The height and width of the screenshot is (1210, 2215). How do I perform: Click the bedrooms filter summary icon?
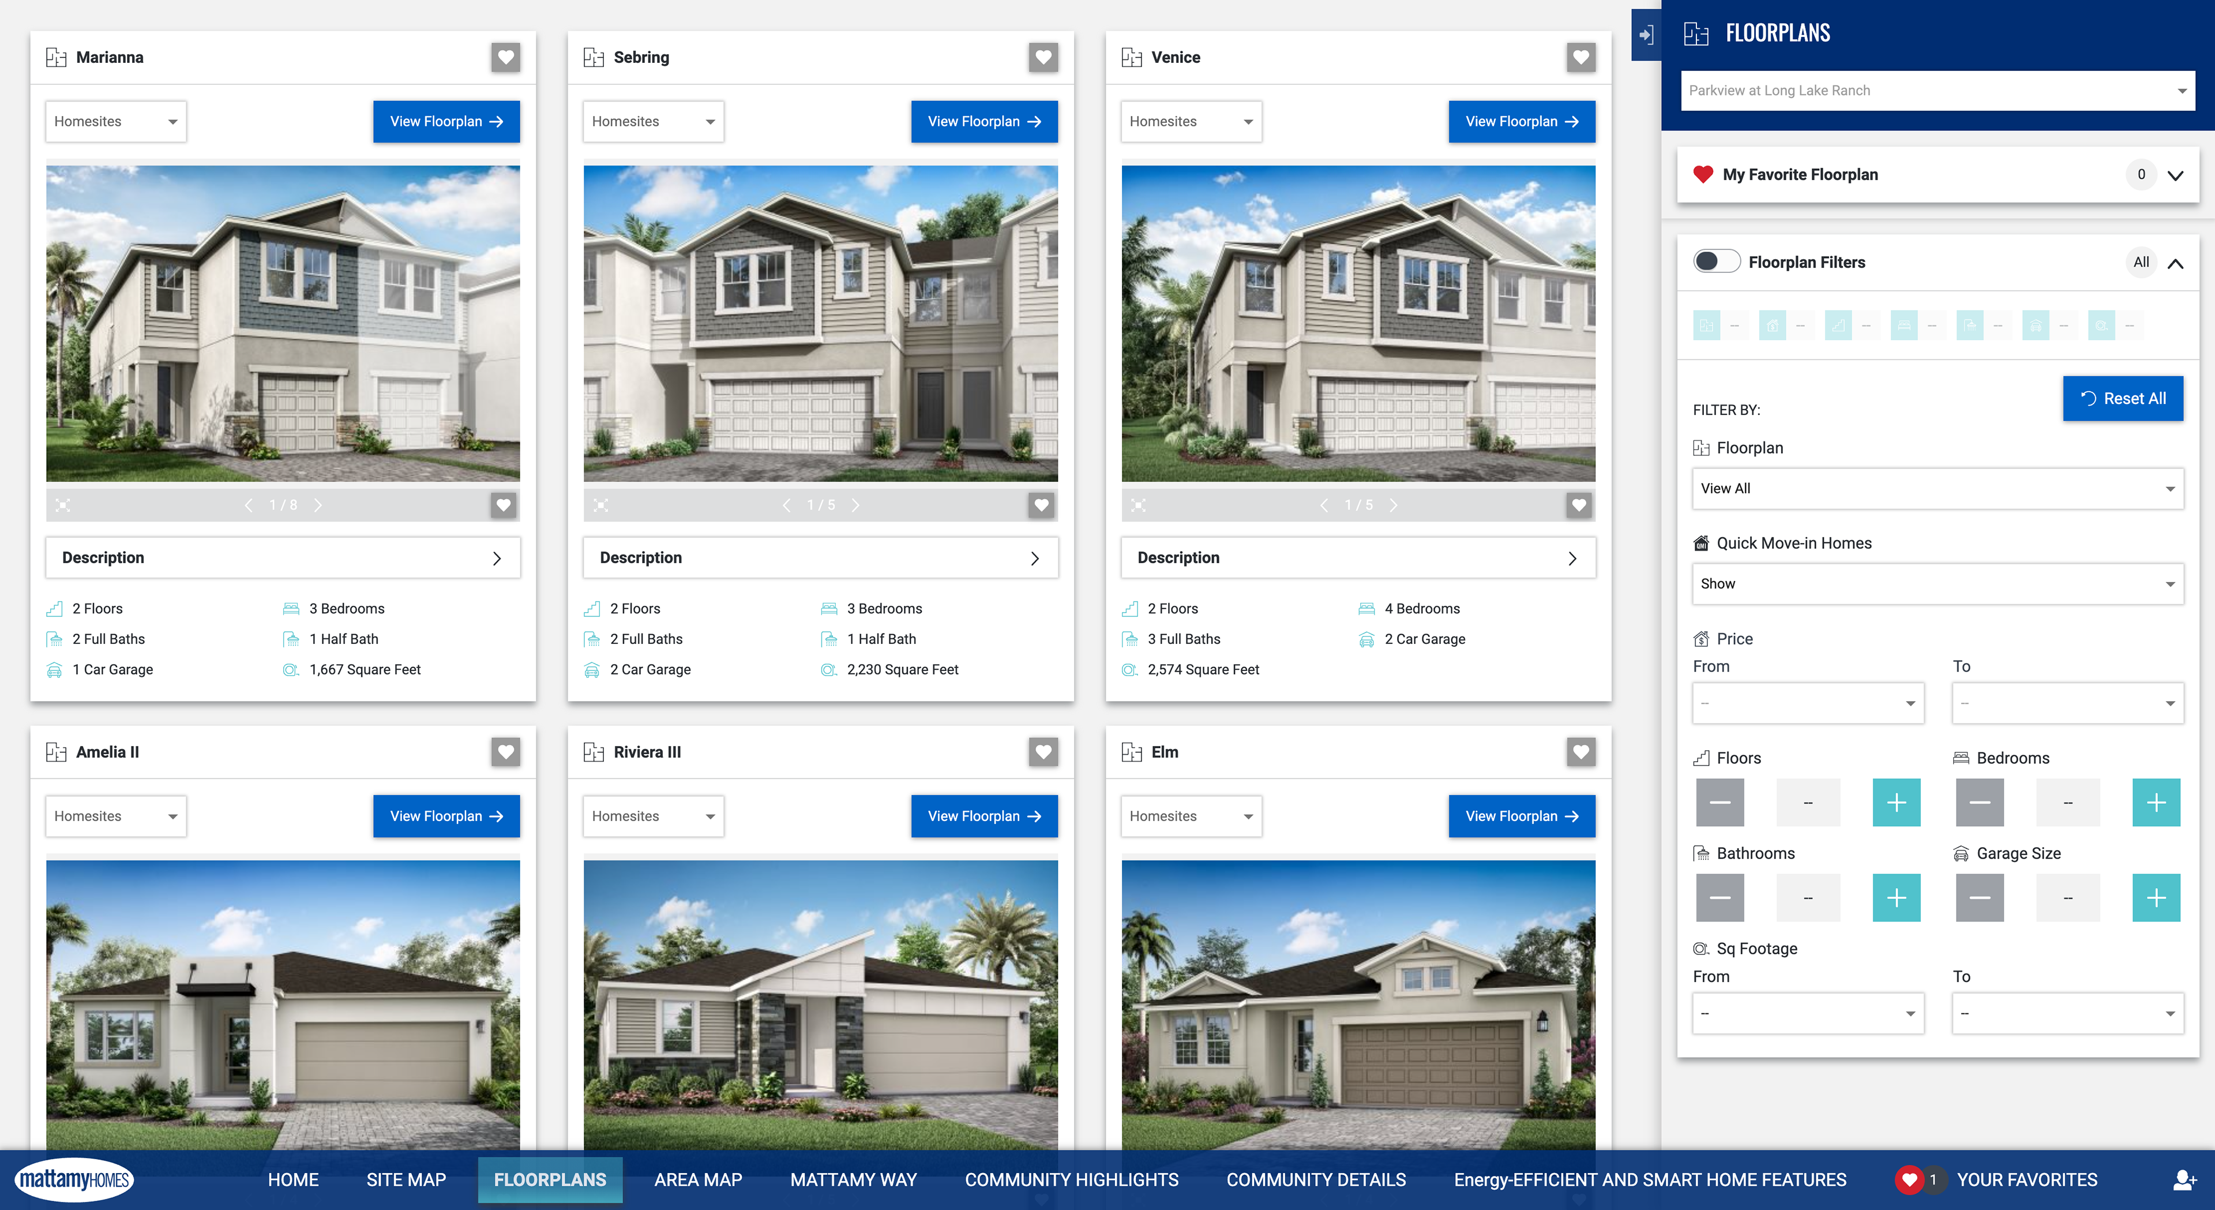pos(1904,326)
